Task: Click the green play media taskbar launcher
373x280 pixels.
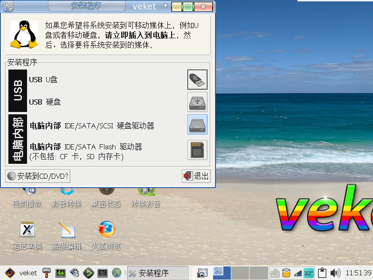Action: 88,273
